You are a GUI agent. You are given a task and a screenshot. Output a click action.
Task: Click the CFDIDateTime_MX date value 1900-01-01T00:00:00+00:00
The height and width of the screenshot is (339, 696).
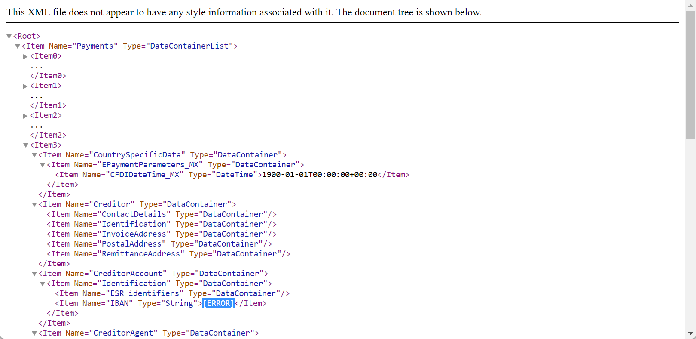click(x=320, y=175)
